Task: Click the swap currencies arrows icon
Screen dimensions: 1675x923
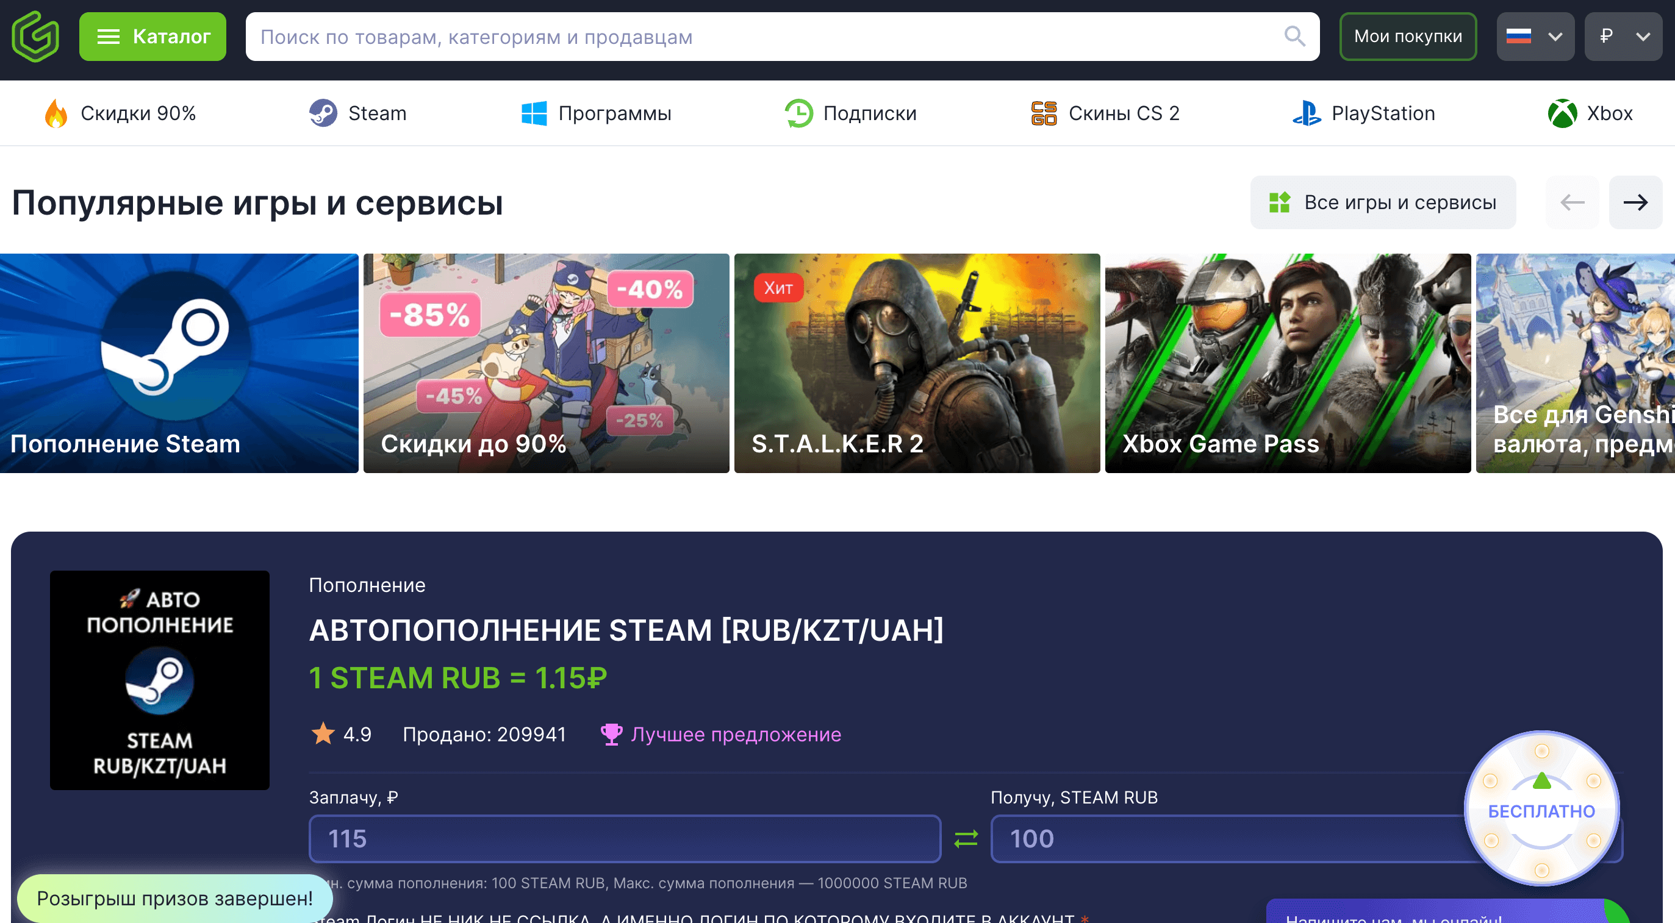Action: coord(966,838)
